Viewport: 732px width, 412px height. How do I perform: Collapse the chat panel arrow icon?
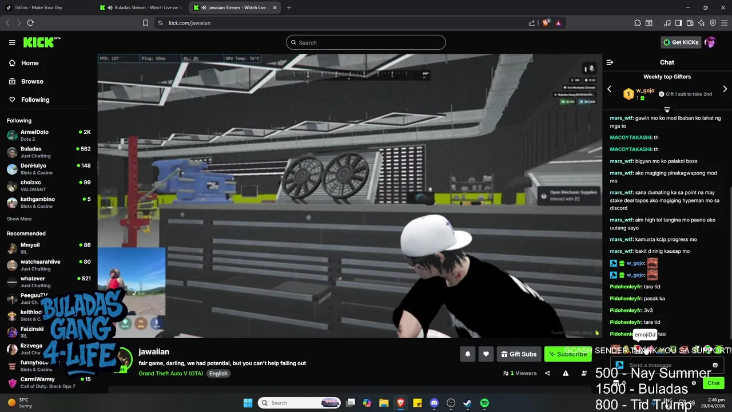pyautogui.click(x=610, y=62)
